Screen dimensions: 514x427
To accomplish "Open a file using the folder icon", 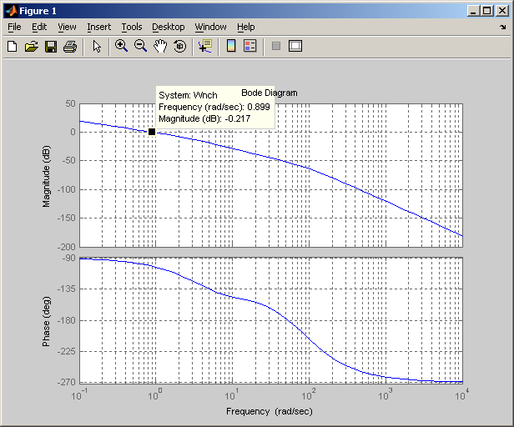I will [31, 47].
